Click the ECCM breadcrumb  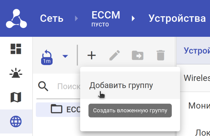tap(106, 15)
